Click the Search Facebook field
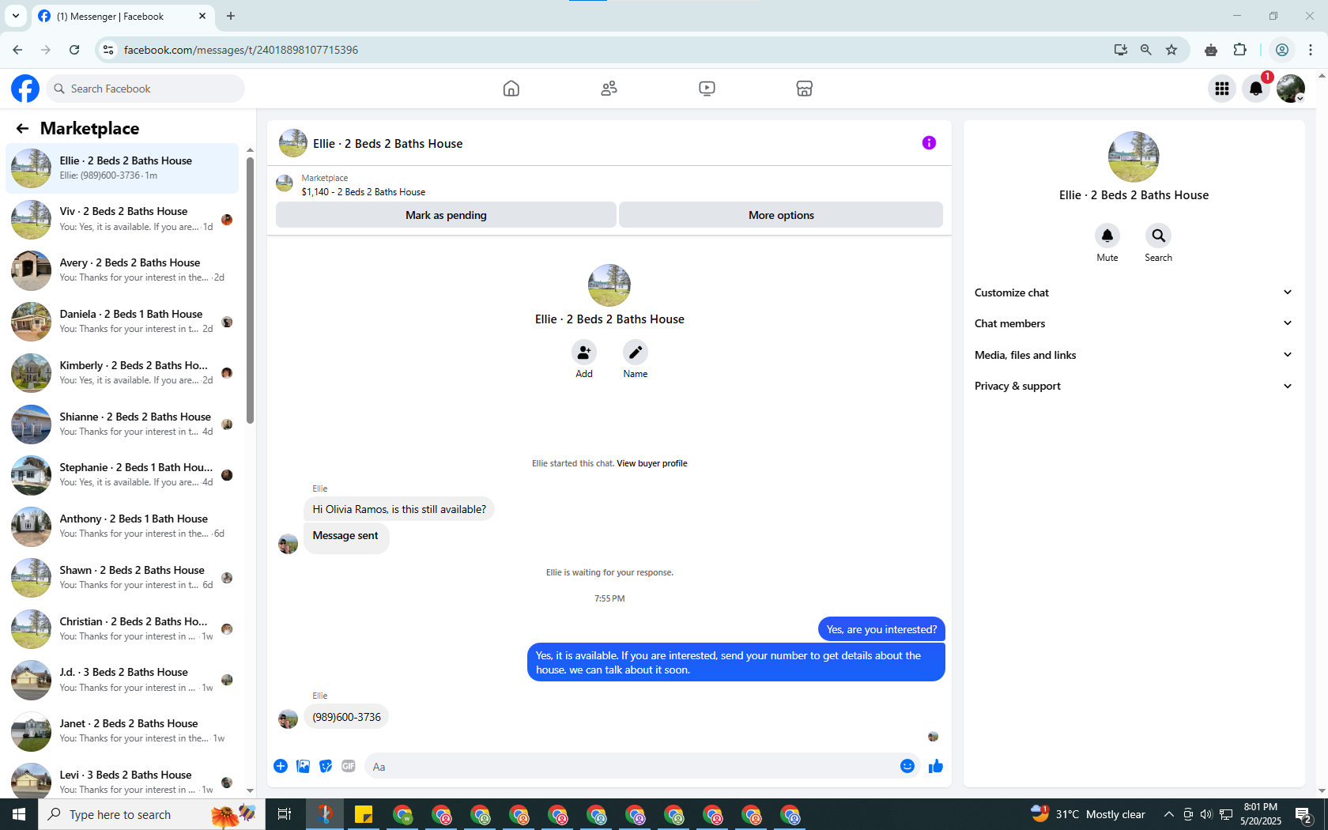 coord(145,89)
